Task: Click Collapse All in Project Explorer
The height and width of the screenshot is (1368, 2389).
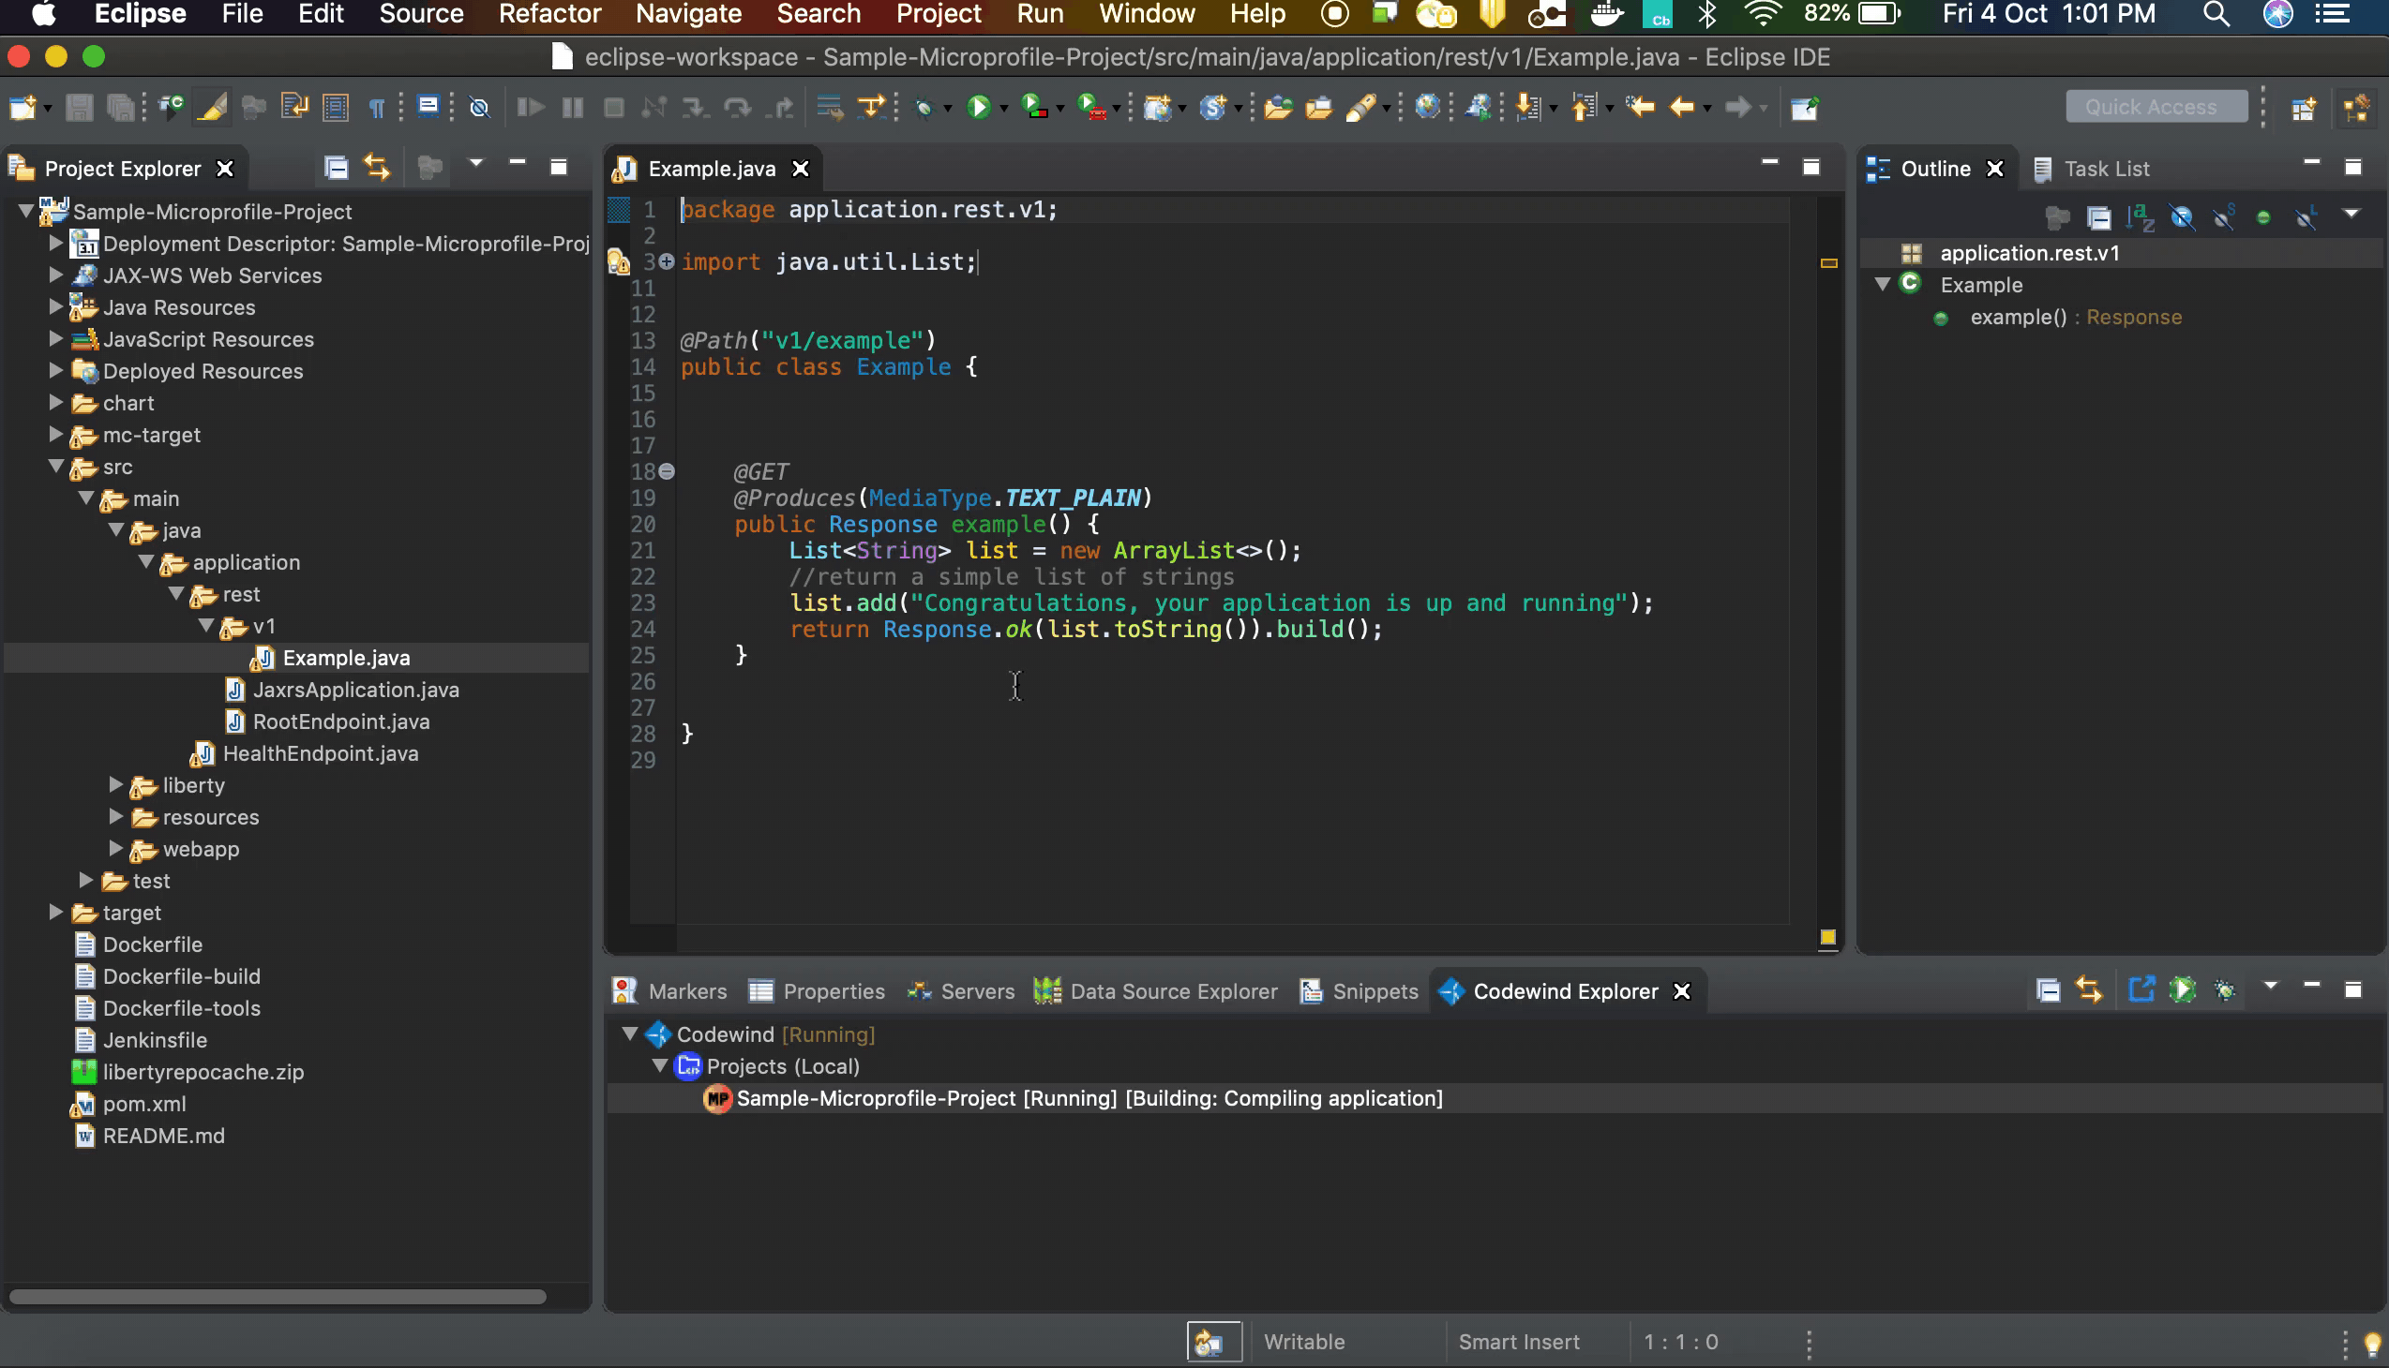Action: pos(336,167)
